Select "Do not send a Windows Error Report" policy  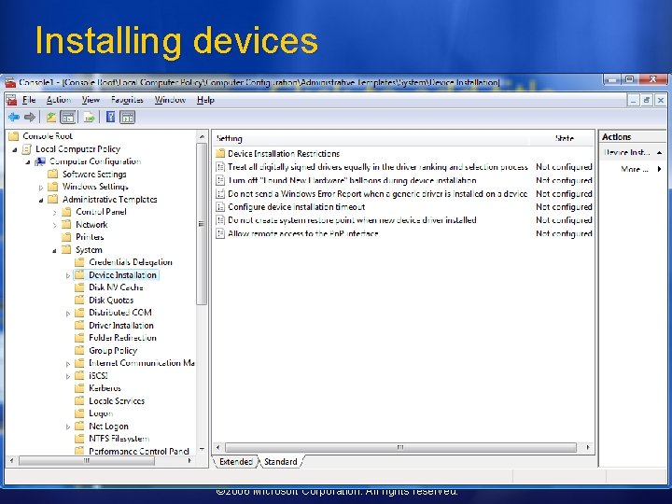pos(377,194)
